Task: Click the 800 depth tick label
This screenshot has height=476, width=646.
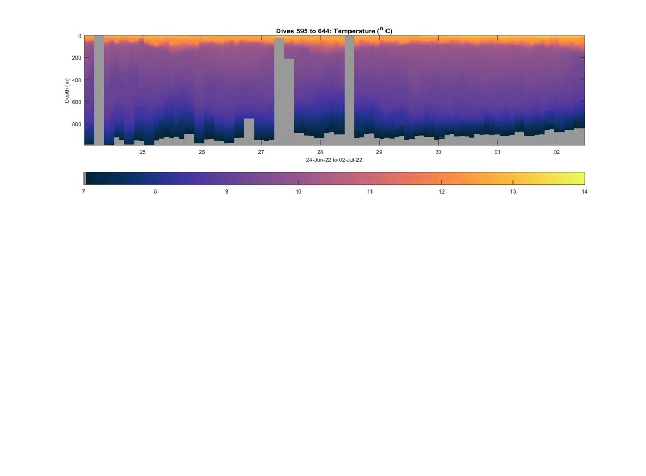Action: point(76,124)
